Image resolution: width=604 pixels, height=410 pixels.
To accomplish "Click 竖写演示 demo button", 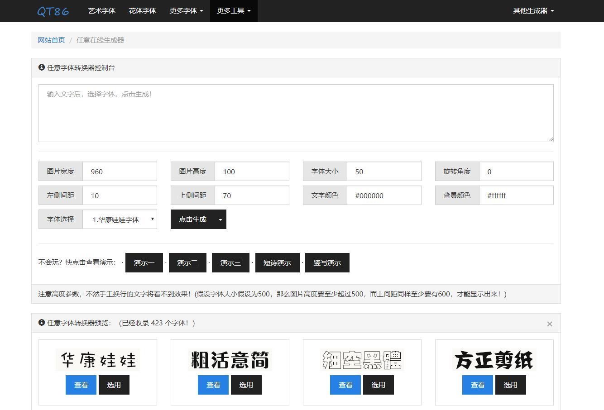I will click(x=327, y=263).
